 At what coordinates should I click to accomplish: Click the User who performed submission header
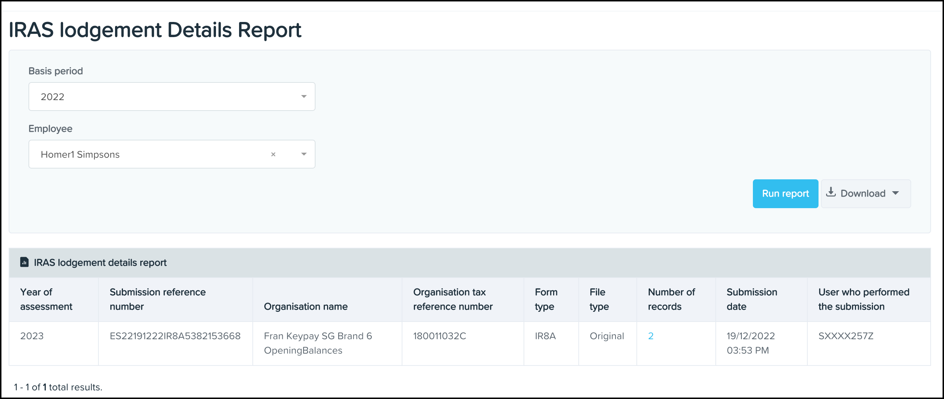pos(863,299)
